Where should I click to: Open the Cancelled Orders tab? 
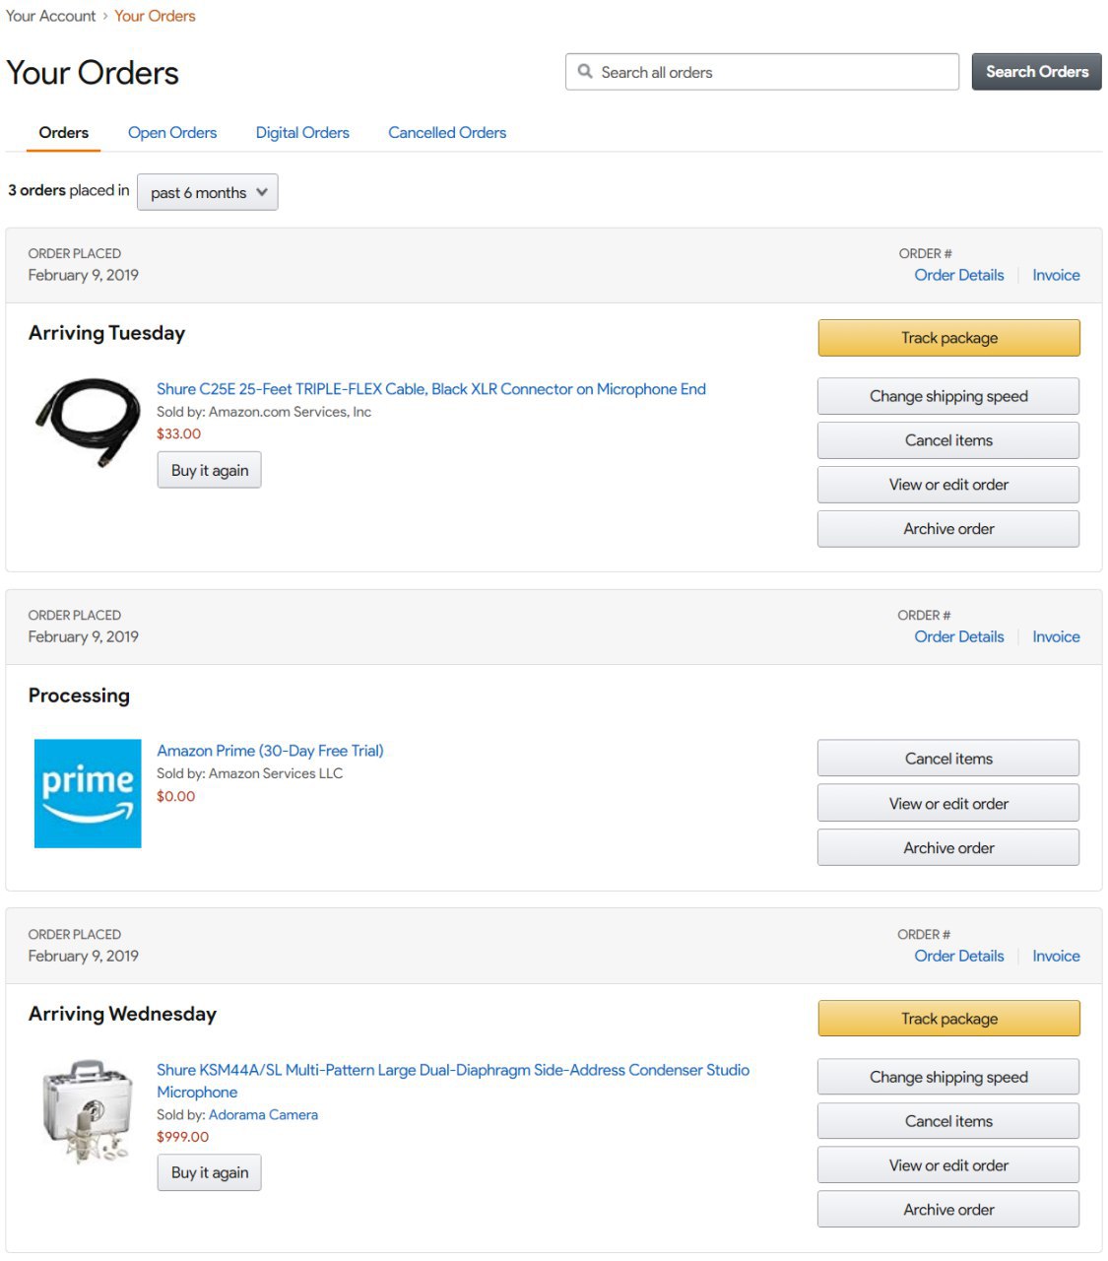(447, 132)
